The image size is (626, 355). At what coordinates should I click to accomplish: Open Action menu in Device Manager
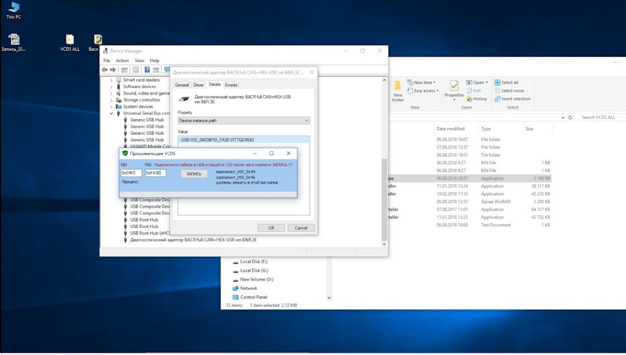pos(122,61)
